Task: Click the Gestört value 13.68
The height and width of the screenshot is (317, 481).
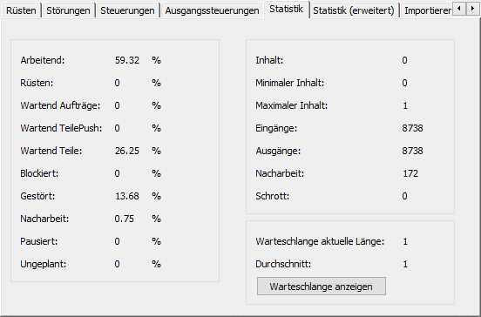Action: 127,196
